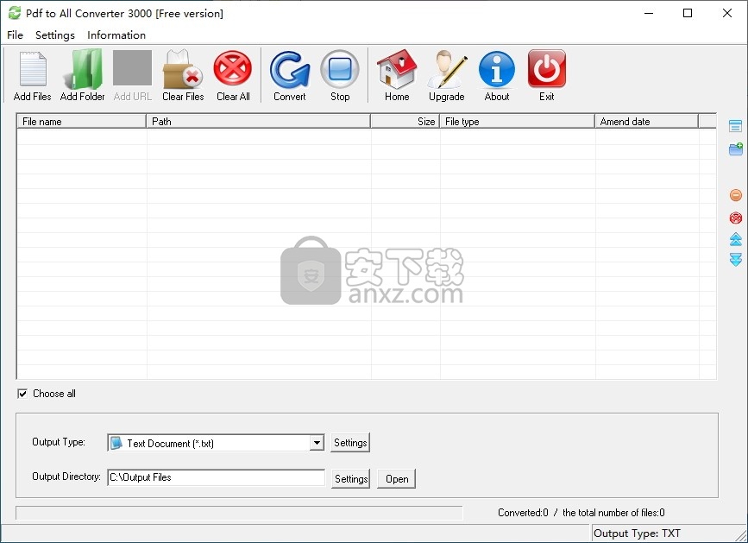Sort by Amend date column header
This screenshot has height=543, width=748.
[646, 121]
